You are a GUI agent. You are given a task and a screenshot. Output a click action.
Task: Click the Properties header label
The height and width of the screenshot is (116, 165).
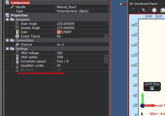tap(19, 15)
